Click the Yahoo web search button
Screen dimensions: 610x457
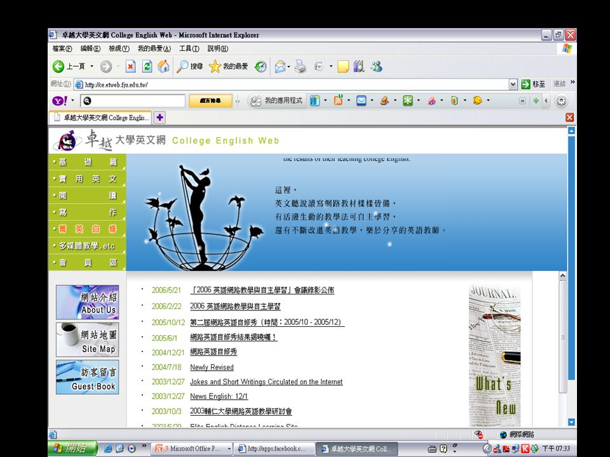210,101
